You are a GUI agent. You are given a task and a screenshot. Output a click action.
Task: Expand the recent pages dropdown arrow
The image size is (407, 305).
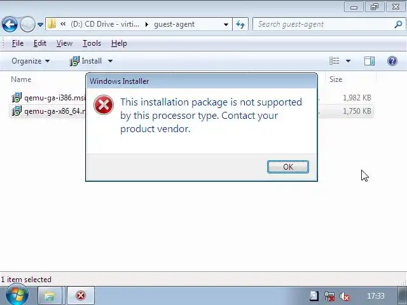pos(40,25)
